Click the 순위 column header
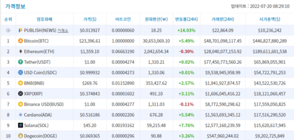Image resolution: width=294 pixels, height=140 pixels. coord(8,19)
